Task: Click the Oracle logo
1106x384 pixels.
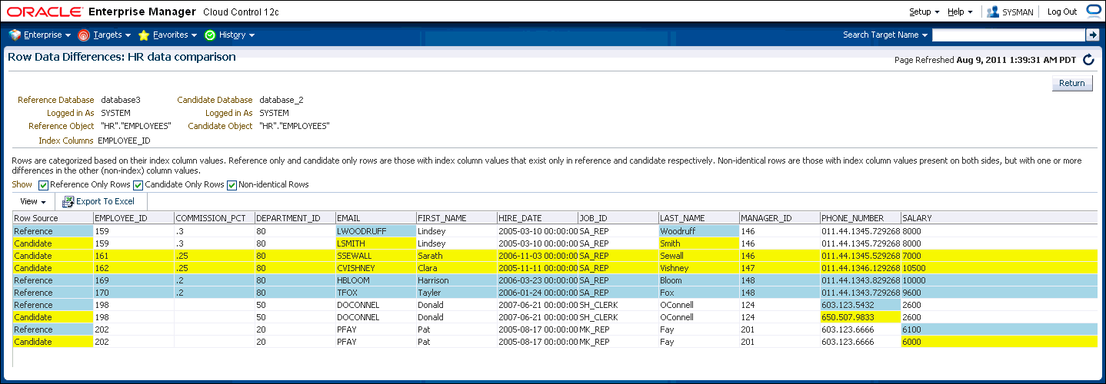Action: (43, 12)
